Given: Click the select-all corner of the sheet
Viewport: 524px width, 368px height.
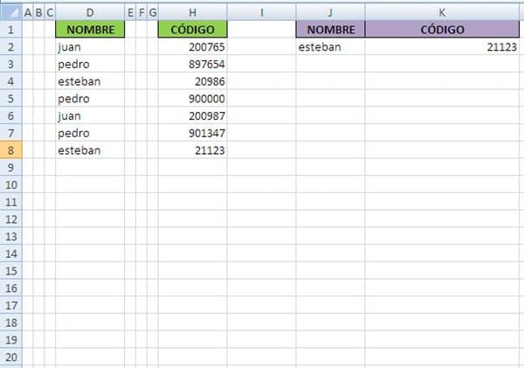Looking at the screenshot, I should (x=10, y=12).
